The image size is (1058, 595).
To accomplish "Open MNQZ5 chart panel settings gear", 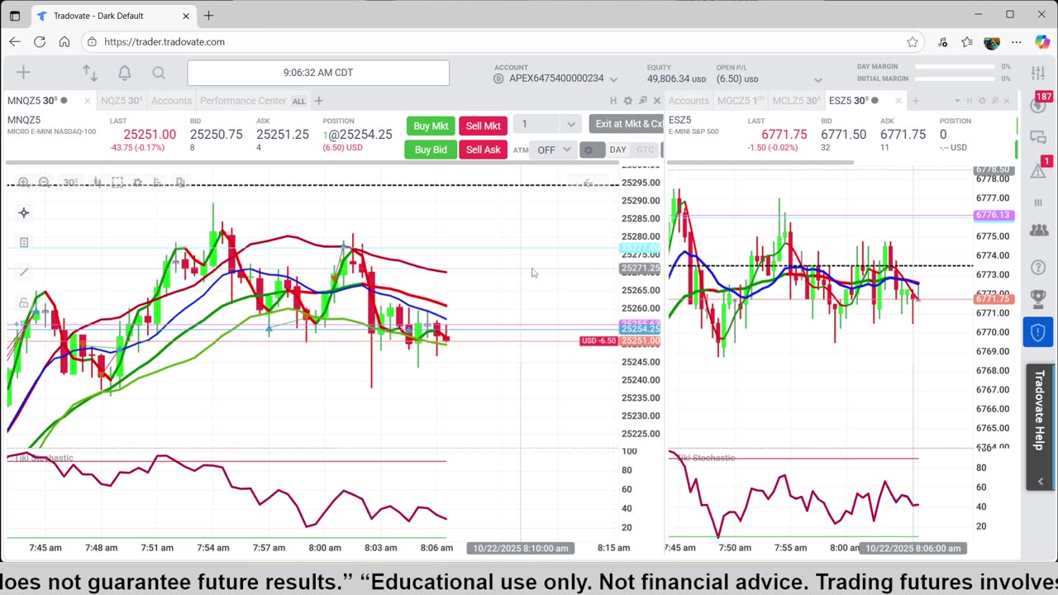I will [x=628, y=101].
